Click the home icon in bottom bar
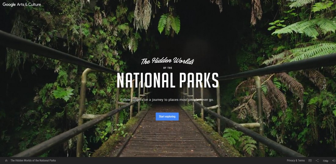This screenshot has height=164, width=336. tap(6, 161)
